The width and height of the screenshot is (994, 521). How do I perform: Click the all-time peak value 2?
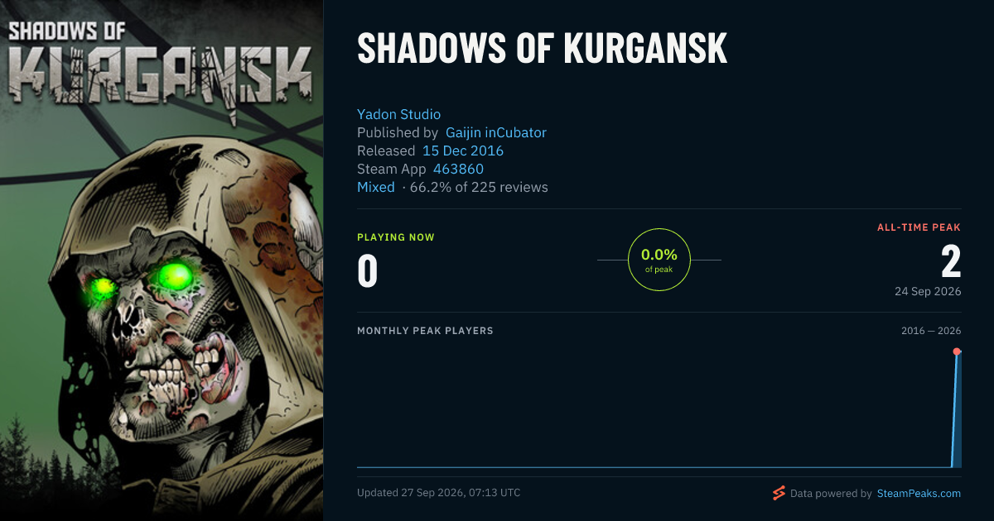pyautogui.click(x=951, y=262)
